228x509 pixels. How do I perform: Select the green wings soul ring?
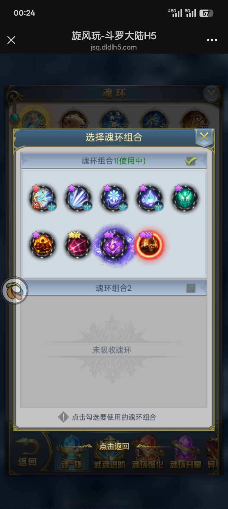pos(185,198)
